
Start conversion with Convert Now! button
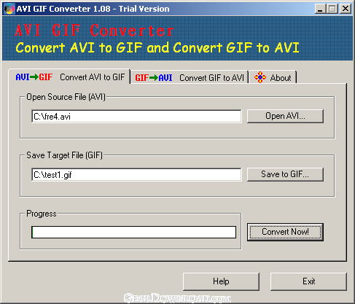(x=285, y=232)
